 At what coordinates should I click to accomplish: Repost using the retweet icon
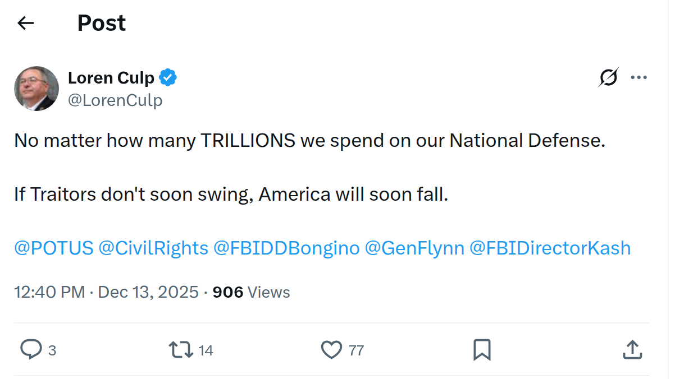pyautogui.click(x=179, y=350)
